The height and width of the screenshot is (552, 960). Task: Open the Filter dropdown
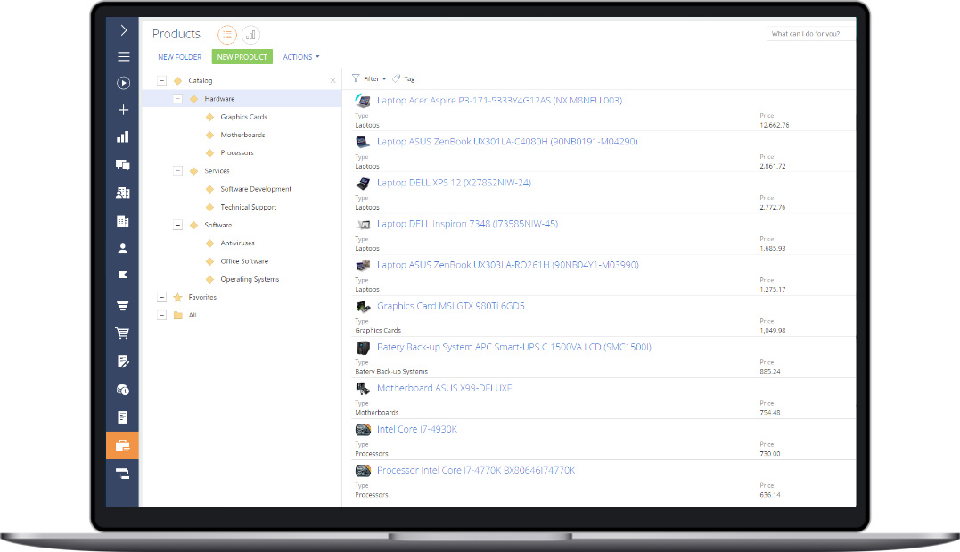click(370, 78)
